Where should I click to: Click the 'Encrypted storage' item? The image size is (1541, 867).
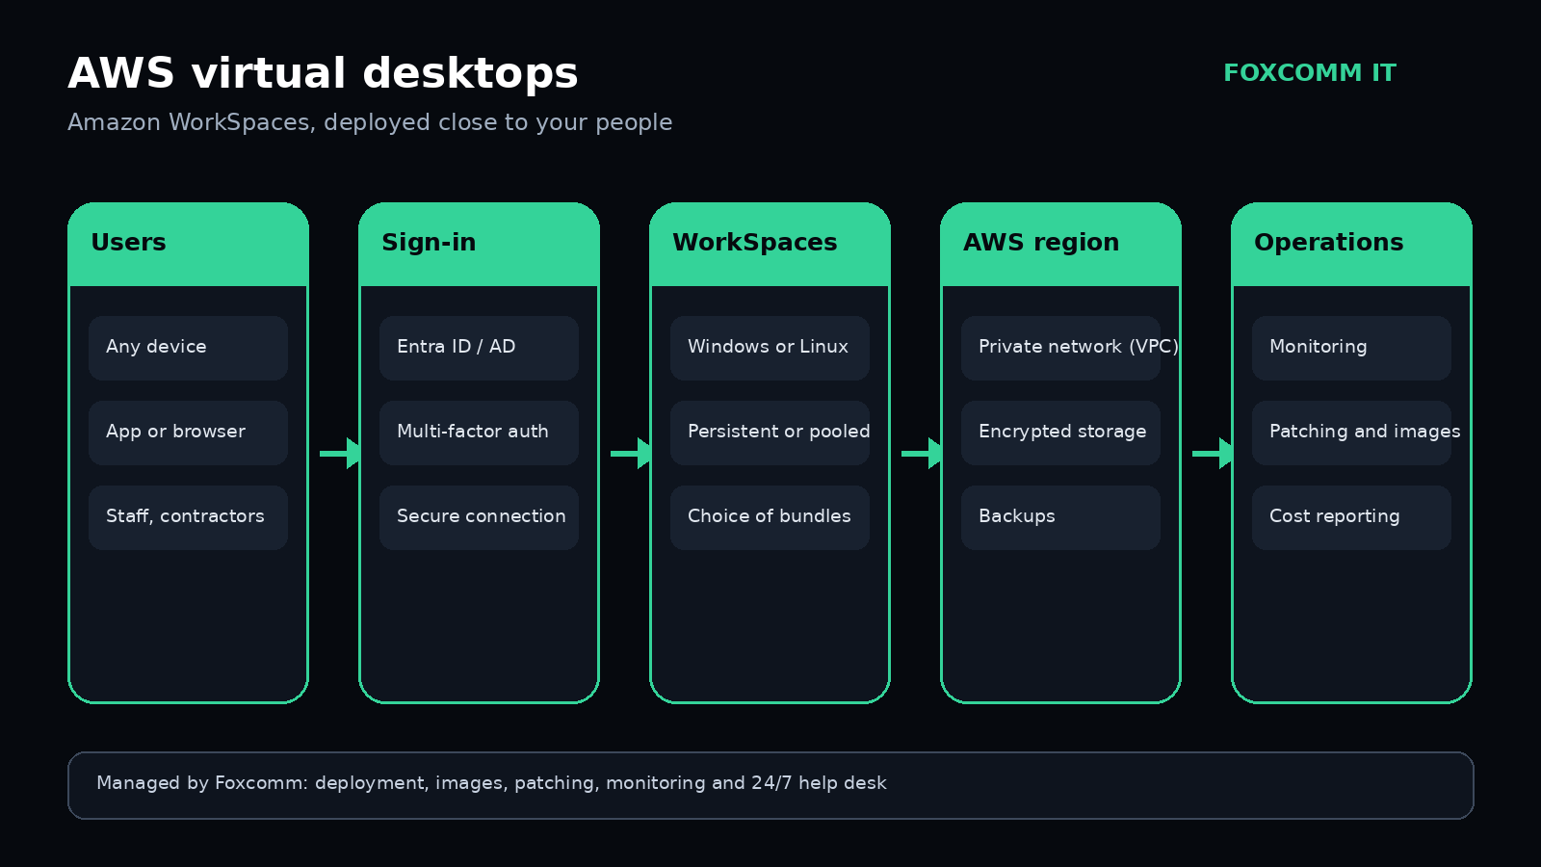1061,433
